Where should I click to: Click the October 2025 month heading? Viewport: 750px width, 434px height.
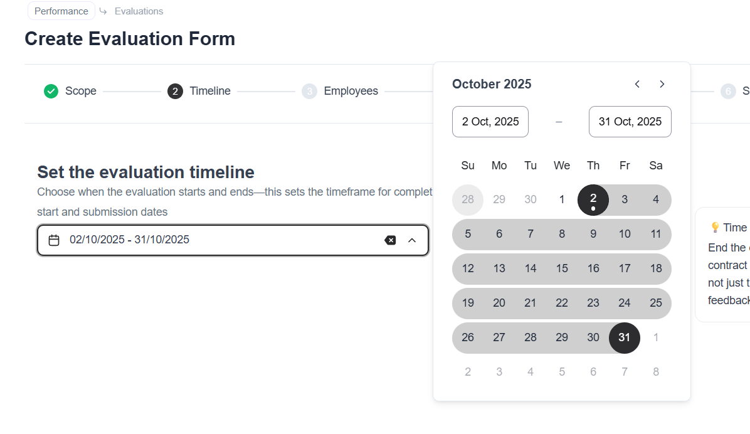point(492,84)
